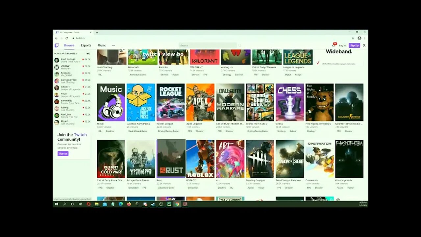
Task: Open Opera browser from taskbar
Action: (88, 204)
